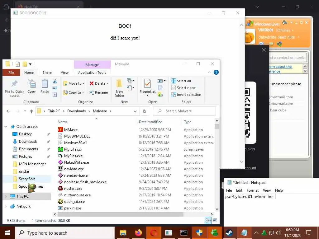
Task: Click Select none button
Action: 183,88
